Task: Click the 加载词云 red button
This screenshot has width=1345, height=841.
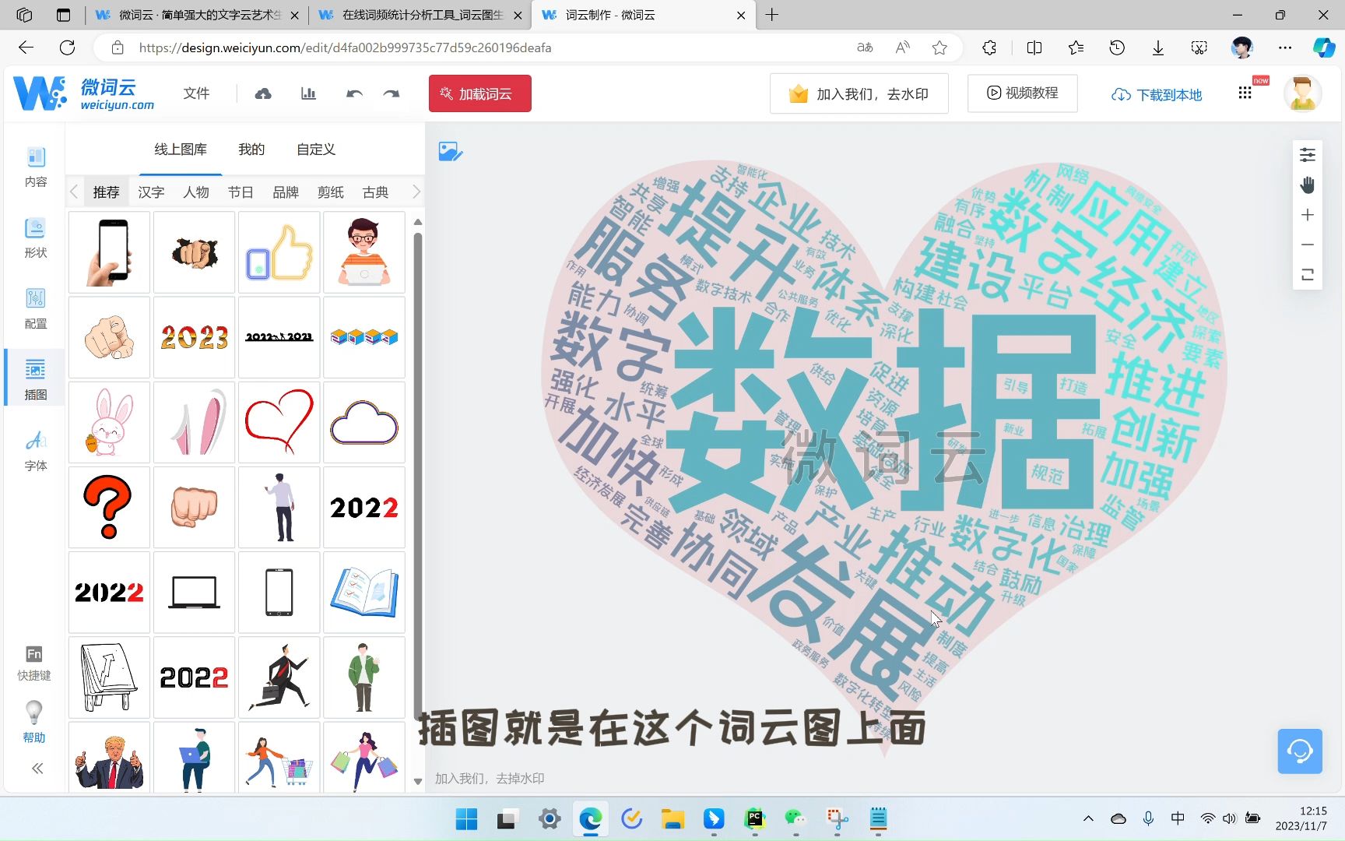Action: pos(480,93)
